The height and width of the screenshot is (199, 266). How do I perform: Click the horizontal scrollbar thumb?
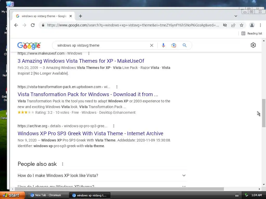119,189
